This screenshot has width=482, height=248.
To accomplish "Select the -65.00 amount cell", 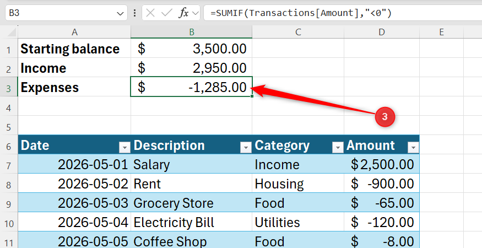I will pyautogui.click(x=382, y=203).
